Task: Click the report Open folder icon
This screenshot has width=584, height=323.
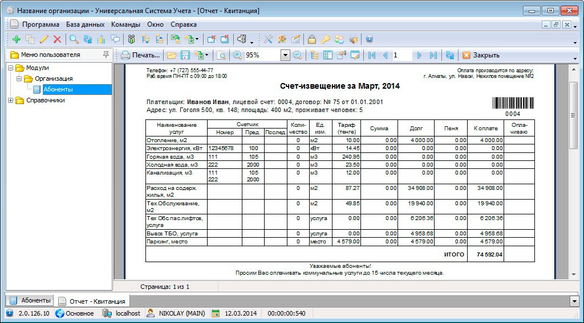Action: pyautogui.click(x=171, y=55)
